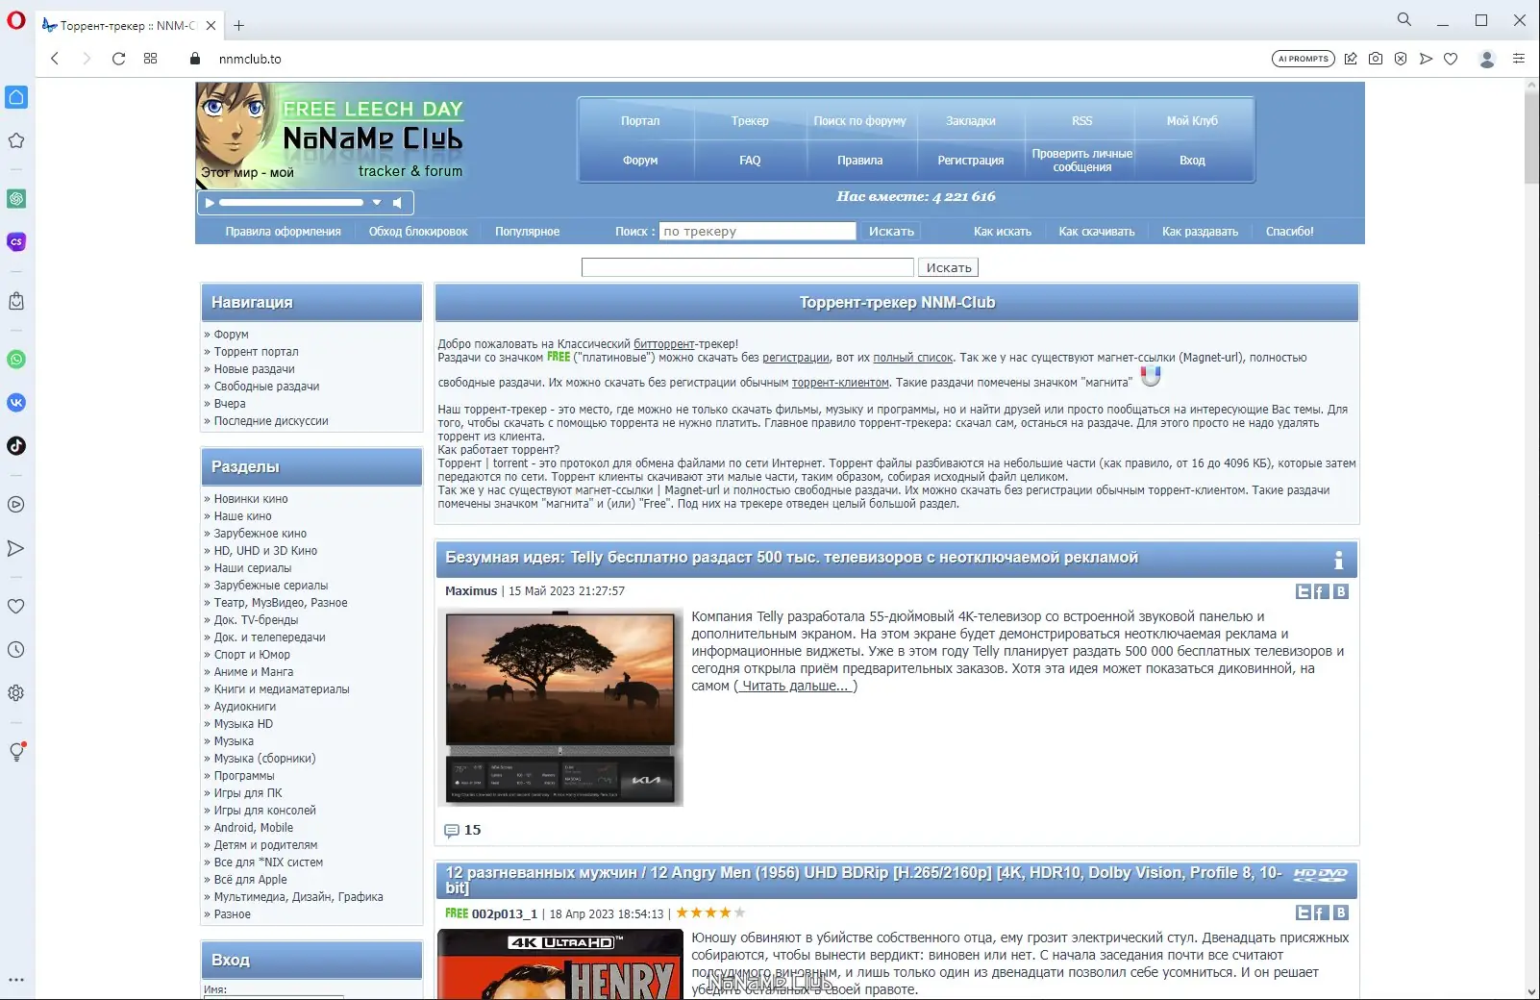
Task: Focus the по трекеру search field
Action: click(x=758, y=232)
